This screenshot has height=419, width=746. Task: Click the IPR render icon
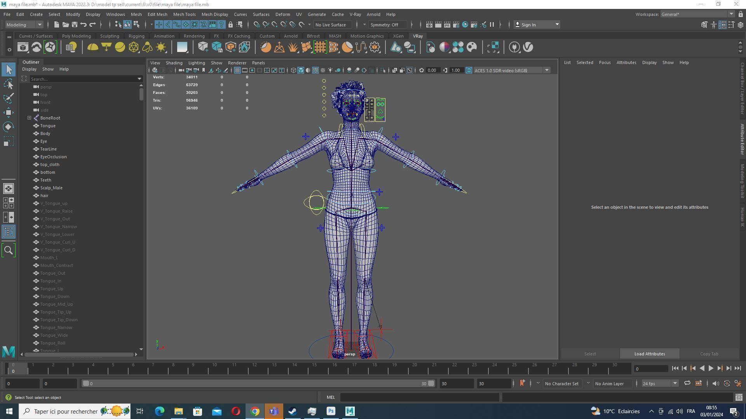[447, 24]
